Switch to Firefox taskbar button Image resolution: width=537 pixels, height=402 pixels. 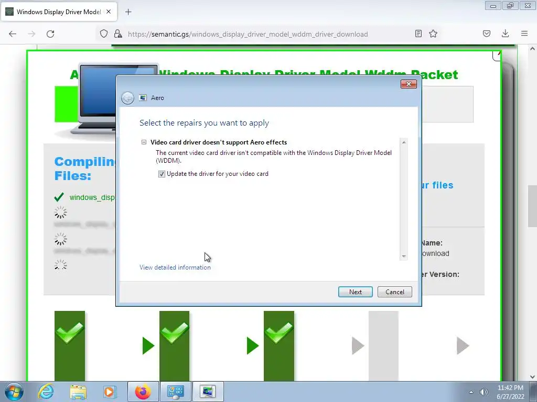click(143, 392)
